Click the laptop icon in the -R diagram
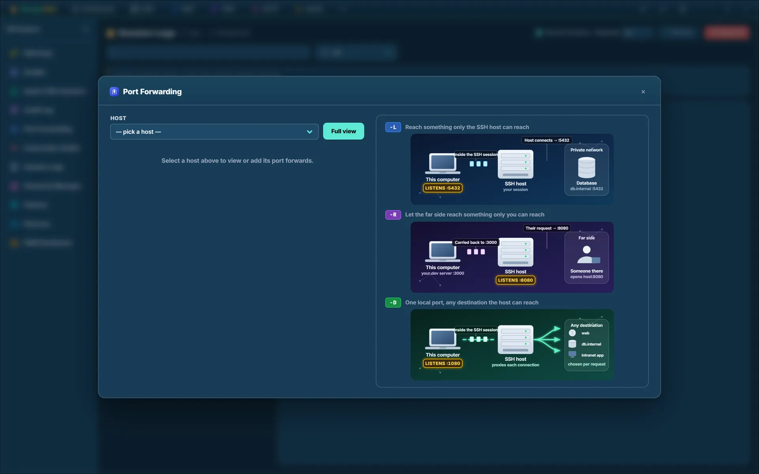 443,252
